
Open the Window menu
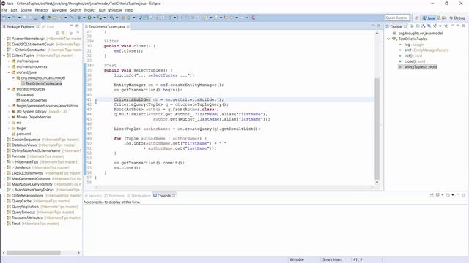pos(115,10)
